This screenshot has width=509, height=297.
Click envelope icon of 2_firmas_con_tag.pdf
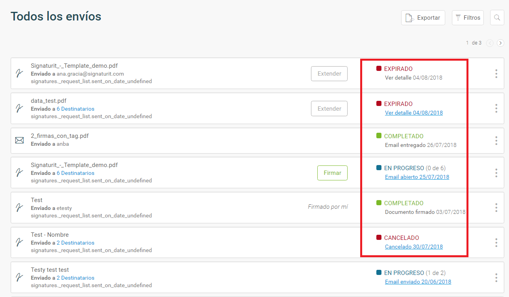(19, 140)
